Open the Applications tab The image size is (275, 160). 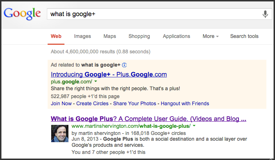(177, 36)
